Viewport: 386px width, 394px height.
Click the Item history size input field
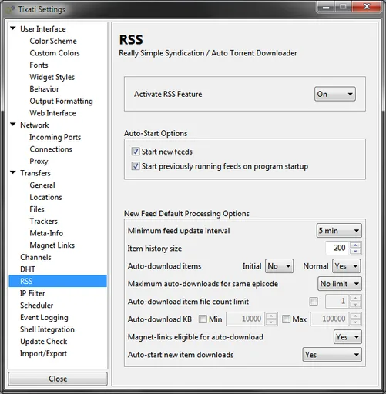click(x=337, y=248)
